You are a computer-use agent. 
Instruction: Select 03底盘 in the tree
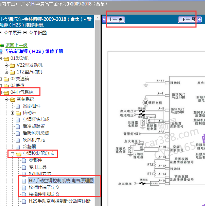tap(17, 85)
